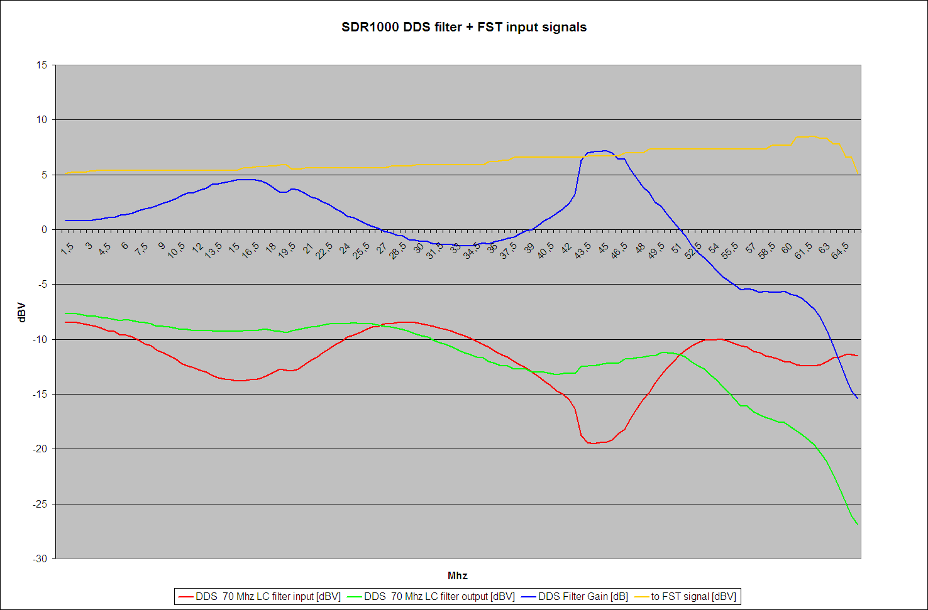Image resolution: width=928 pixels, height=610 pixels.
Task: Click the x-axis label 55,5
Action: pyautogui.click(x=729, y=249)
